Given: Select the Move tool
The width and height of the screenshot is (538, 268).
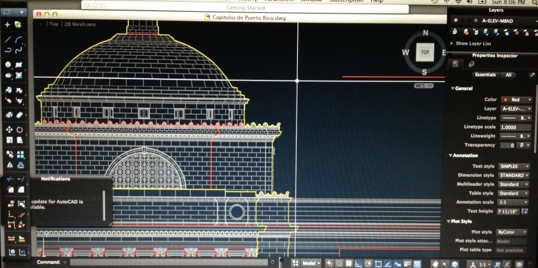Looking at the screenshot, I should [9, 130].
